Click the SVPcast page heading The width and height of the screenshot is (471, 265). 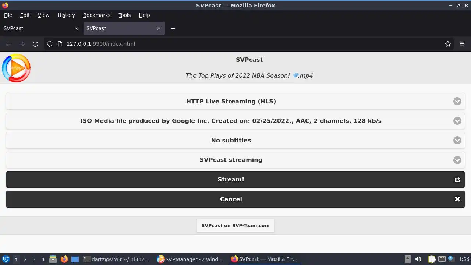[249, 60]
